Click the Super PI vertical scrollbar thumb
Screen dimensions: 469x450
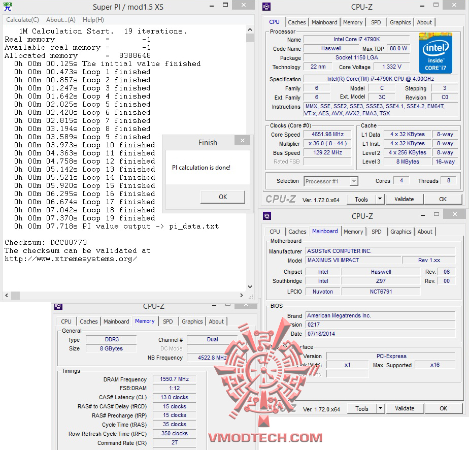[x=250, y=38]
